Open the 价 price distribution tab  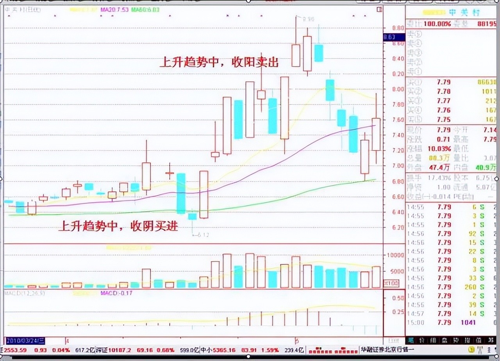(422, 340)
